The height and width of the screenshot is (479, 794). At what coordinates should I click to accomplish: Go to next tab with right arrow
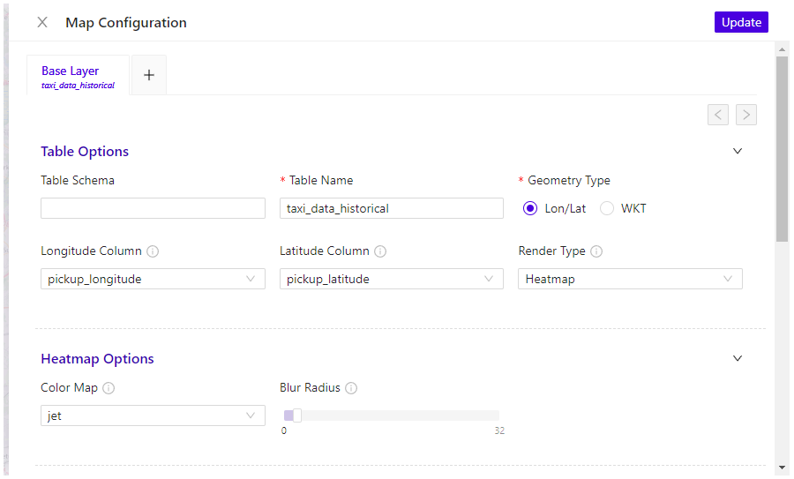(745, 115)
